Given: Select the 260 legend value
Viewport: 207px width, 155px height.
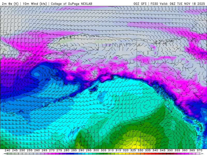Looking at the screenshot, I should click(x=37, y=150).
